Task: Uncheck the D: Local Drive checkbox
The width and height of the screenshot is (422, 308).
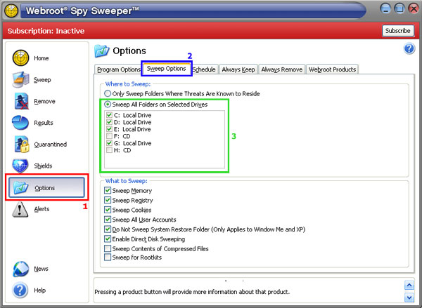Action: 109,122
